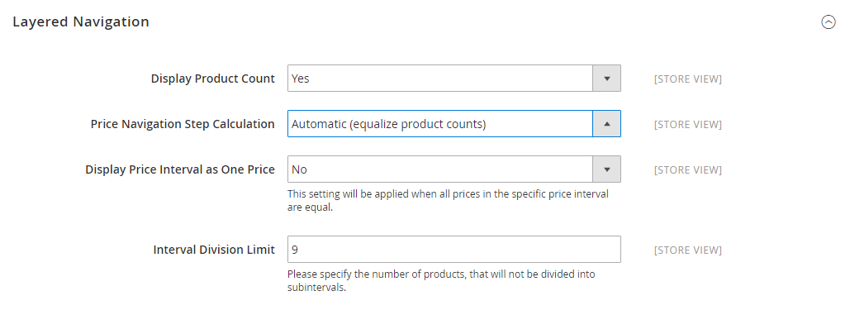Click the hint text about subintervals

coord(441,281)
